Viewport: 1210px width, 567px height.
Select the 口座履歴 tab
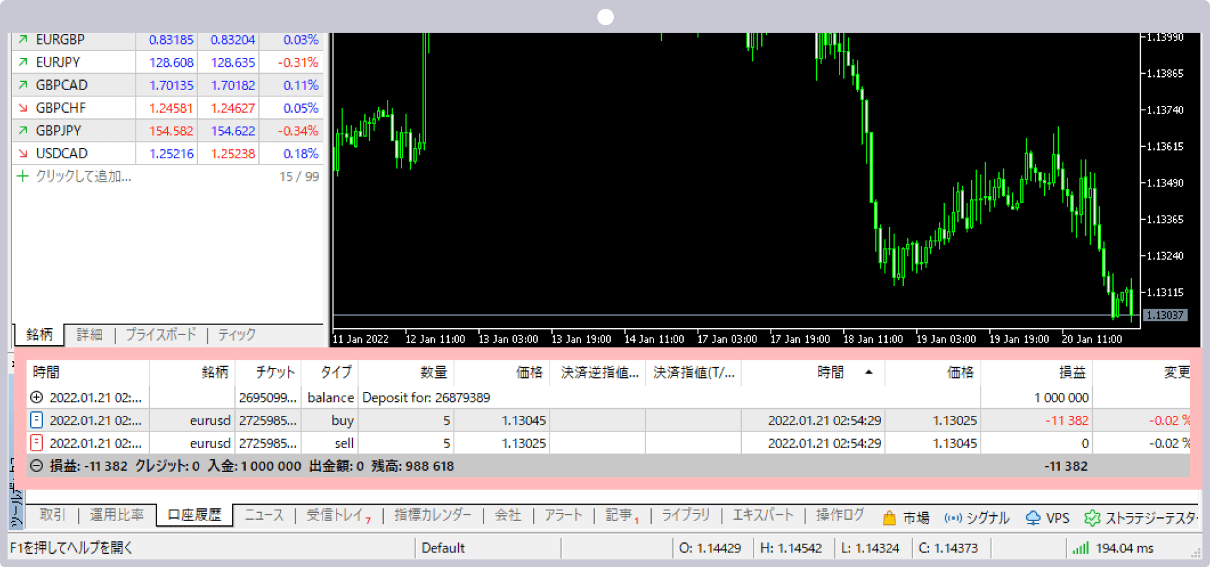coord(195,515)
